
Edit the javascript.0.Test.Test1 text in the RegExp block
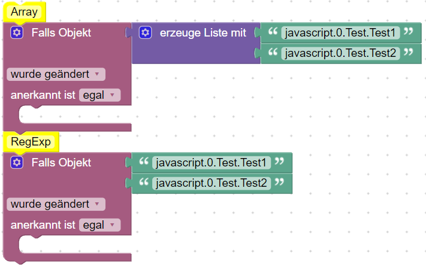pos(212,162)
